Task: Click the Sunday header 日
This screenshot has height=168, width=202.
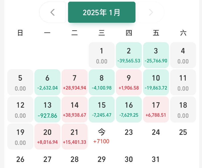Action: click(20, 33)
